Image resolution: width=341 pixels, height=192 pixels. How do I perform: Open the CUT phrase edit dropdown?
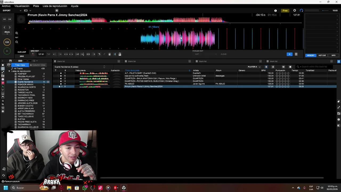pos(206,54)
